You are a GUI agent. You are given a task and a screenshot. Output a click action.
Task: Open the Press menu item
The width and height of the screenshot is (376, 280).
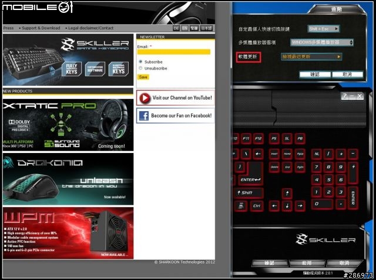click(x=8, y=28)
